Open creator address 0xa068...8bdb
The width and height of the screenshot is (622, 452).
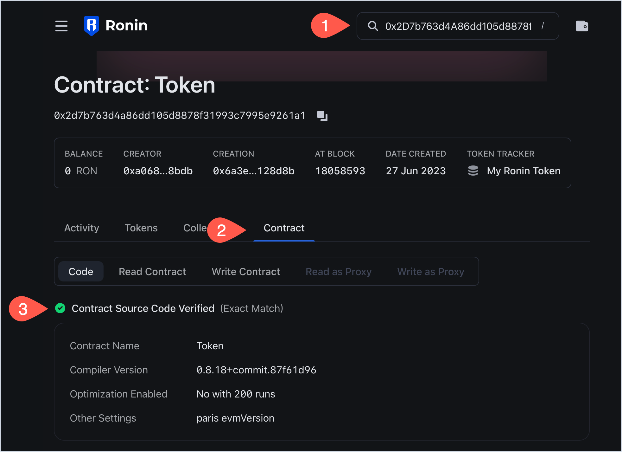(158, 171)
